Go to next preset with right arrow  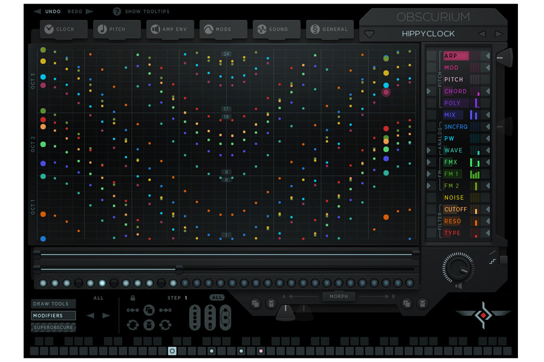(498, 34)
